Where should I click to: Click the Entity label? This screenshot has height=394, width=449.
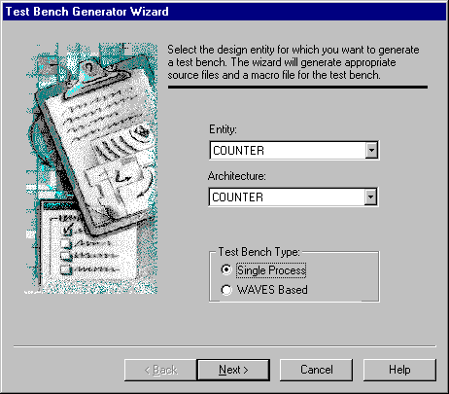[x=223, y=129]
